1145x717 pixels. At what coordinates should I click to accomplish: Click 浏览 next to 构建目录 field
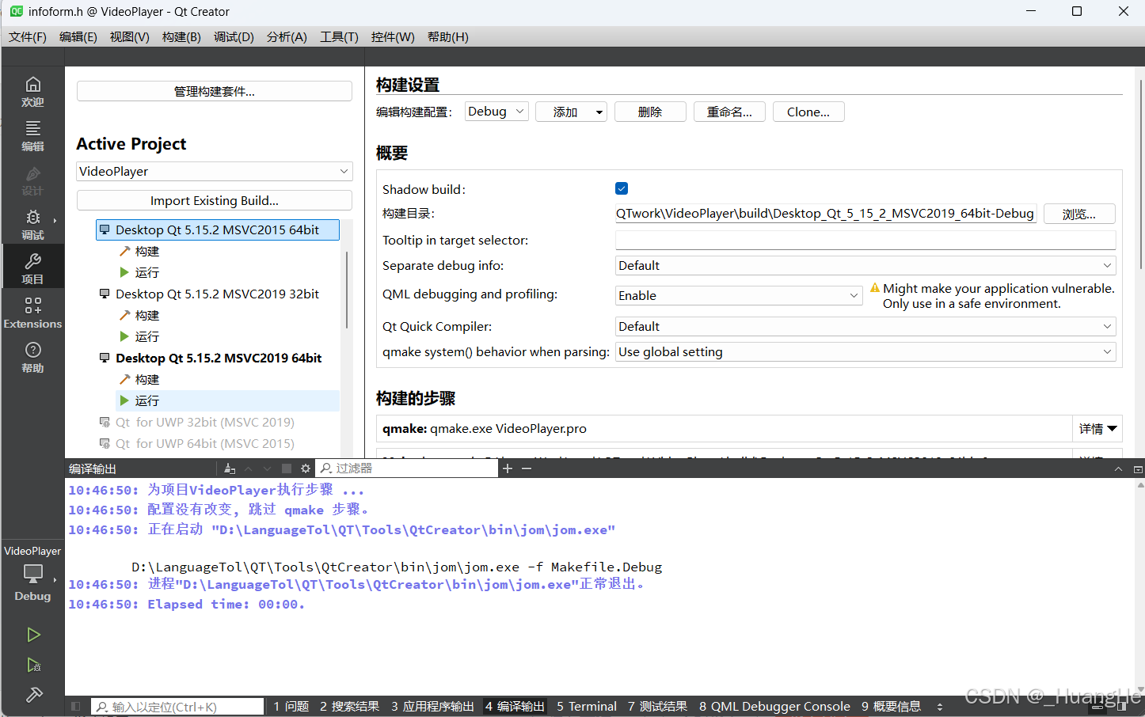click(x=1078, y=213)
